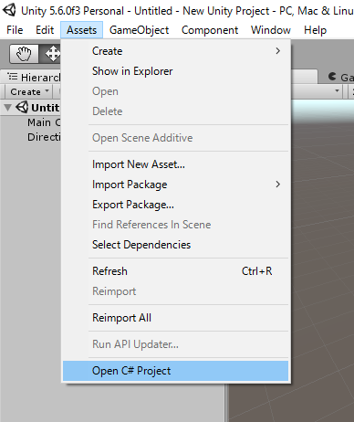Choose Reimport All
Image resolution: width=354 pixels, height=422 pixels.
(x=175, y=318)
